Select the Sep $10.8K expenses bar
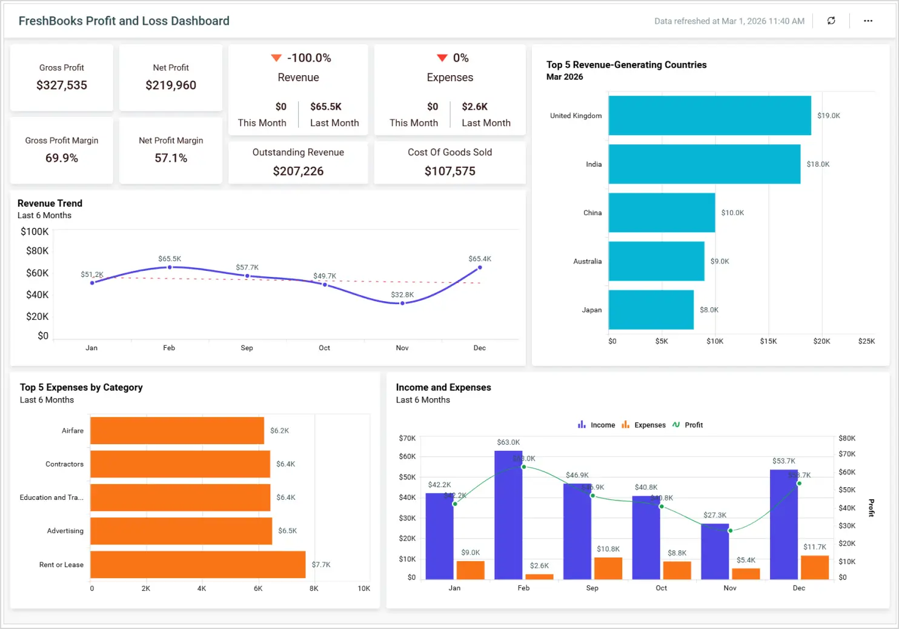This screenshot has width=899, height=629. pos(608,568)
